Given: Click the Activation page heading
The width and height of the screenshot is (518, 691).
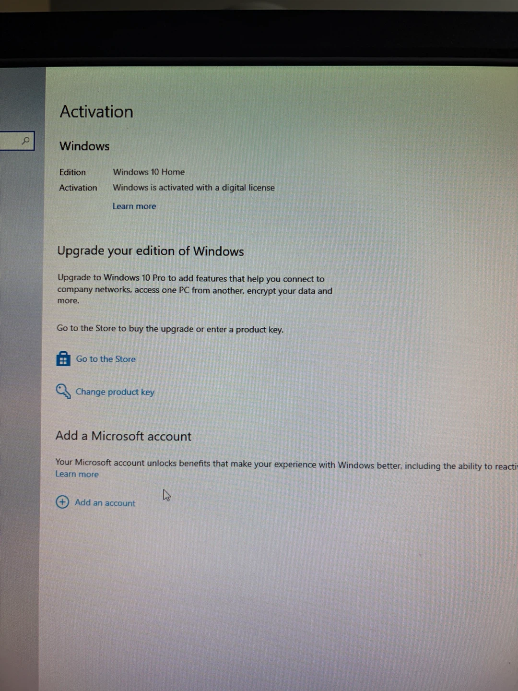Looking at the screenshot, I should pyautogui.click(x=96, y=112).
